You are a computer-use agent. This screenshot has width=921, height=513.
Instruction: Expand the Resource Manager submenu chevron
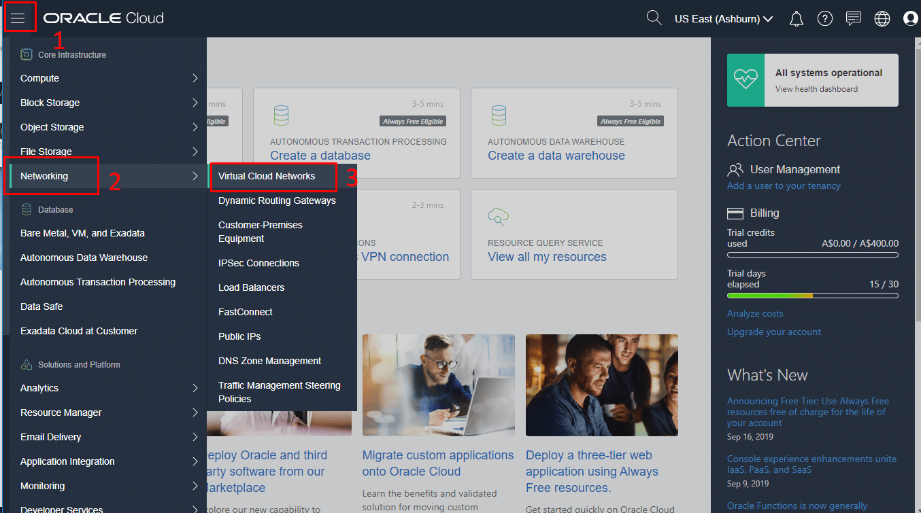click(x=195, y=412)
